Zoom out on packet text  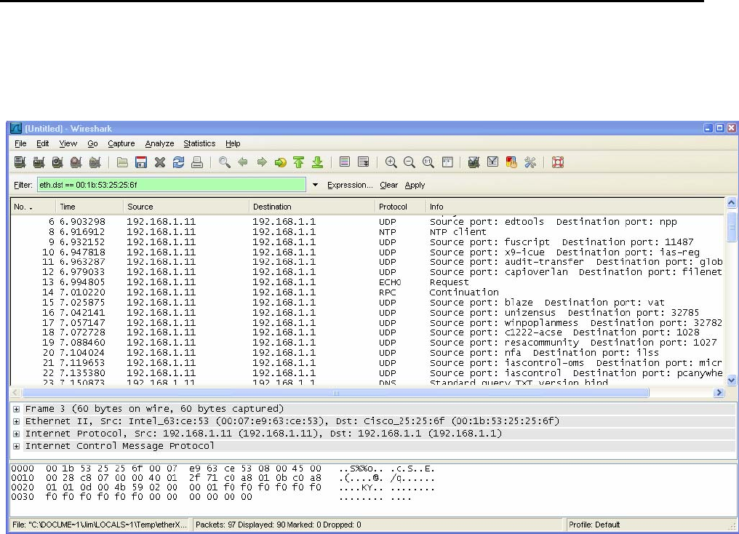[410, 163]
